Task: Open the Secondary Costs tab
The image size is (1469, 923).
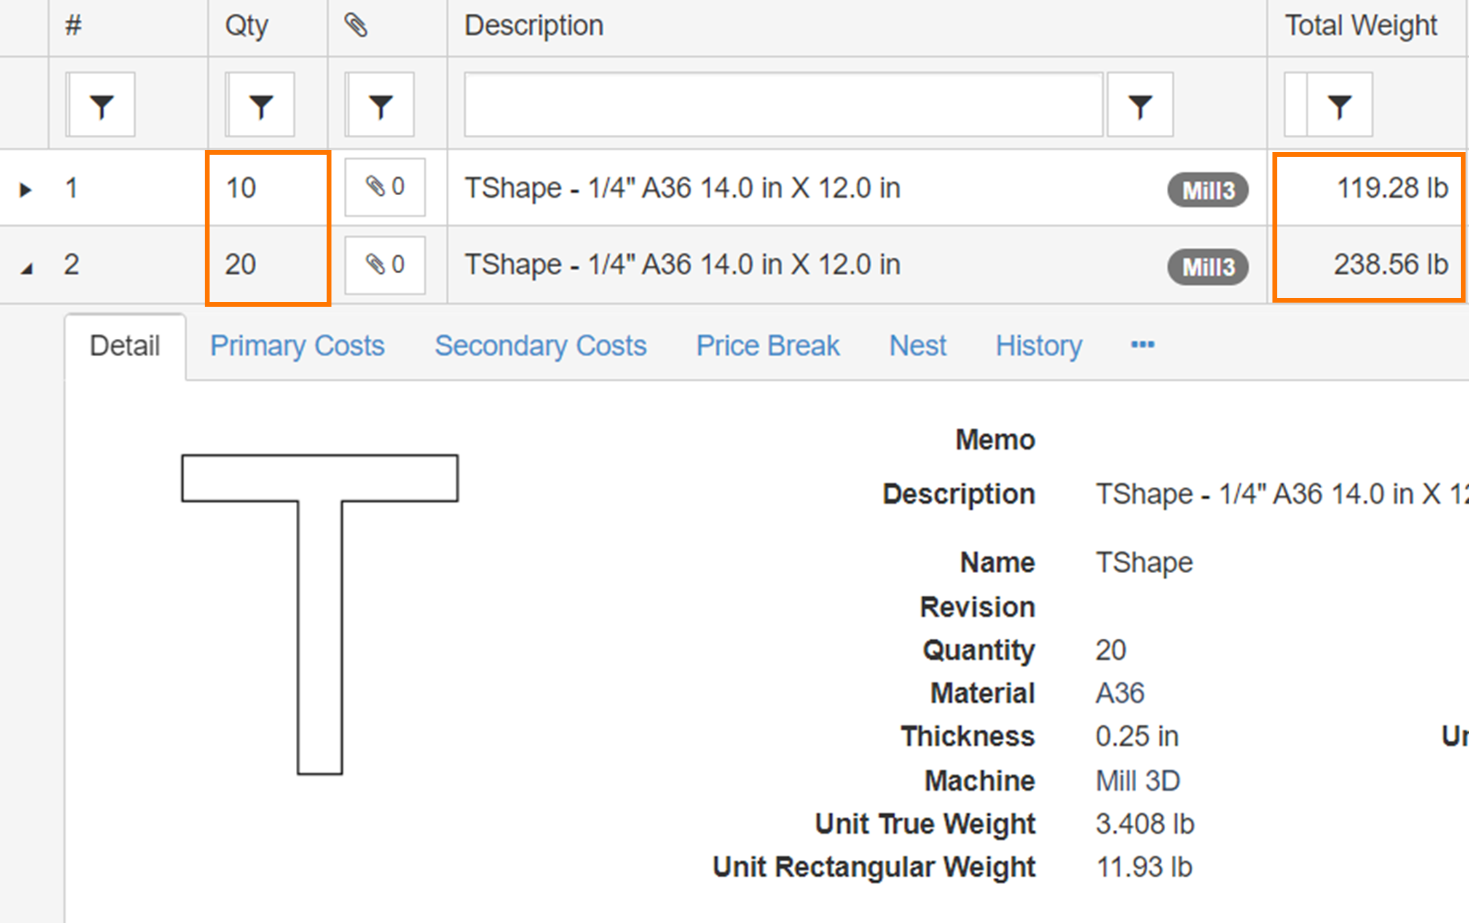Action: click(542, 344)
